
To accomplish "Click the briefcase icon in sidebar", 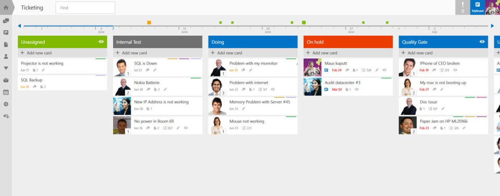I will (x=6, y=80).
